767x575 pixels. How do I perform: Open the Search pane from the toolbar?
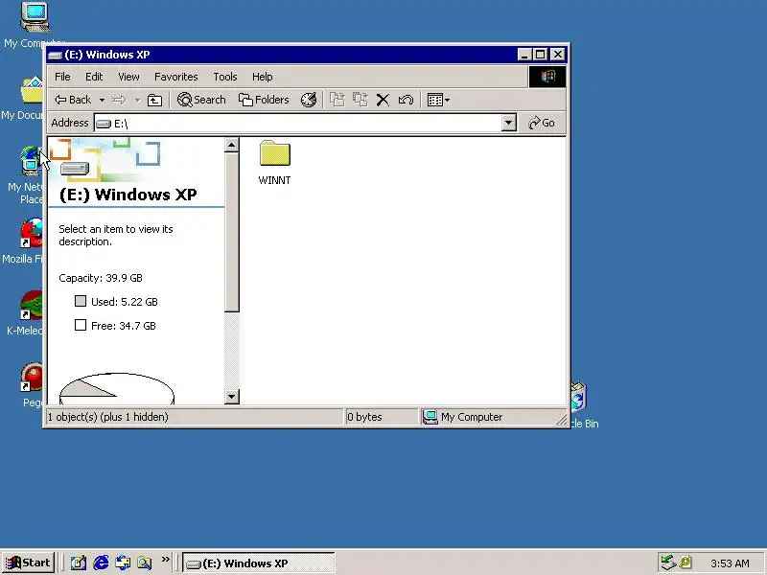pyautogui.click(x=201, y=100)
